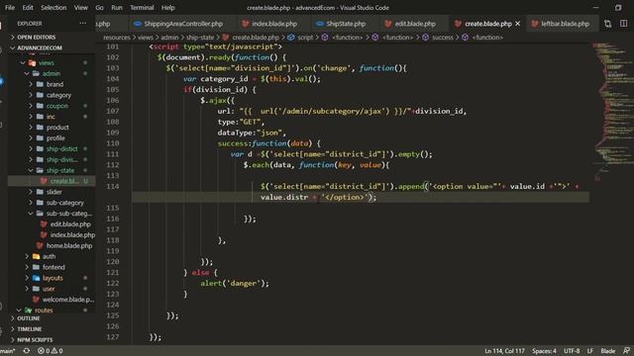The width and height of the screenshot is (634, 356).
Task: Click 'views' in the breadcrumb path
Action: [146, 38]
